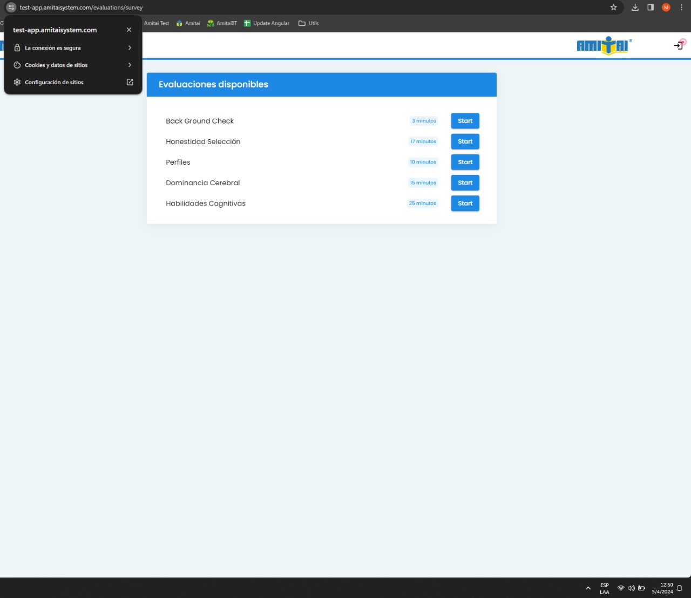Click the site info icon in address bar

[x=11, y=8]
